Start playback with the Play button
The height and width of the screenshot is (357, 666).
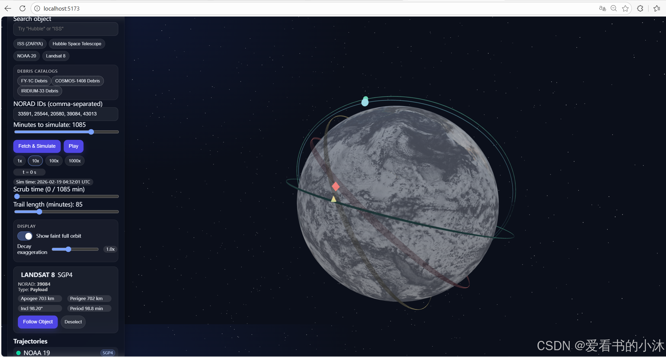(x=73, y=146)
